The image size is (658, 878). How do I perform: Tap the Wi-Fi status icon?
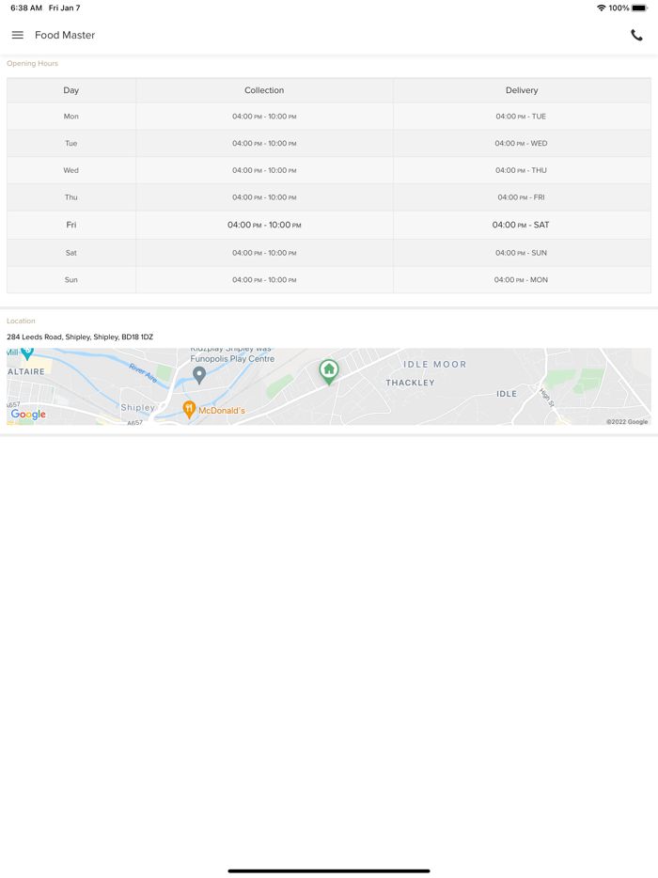[601, 8]
